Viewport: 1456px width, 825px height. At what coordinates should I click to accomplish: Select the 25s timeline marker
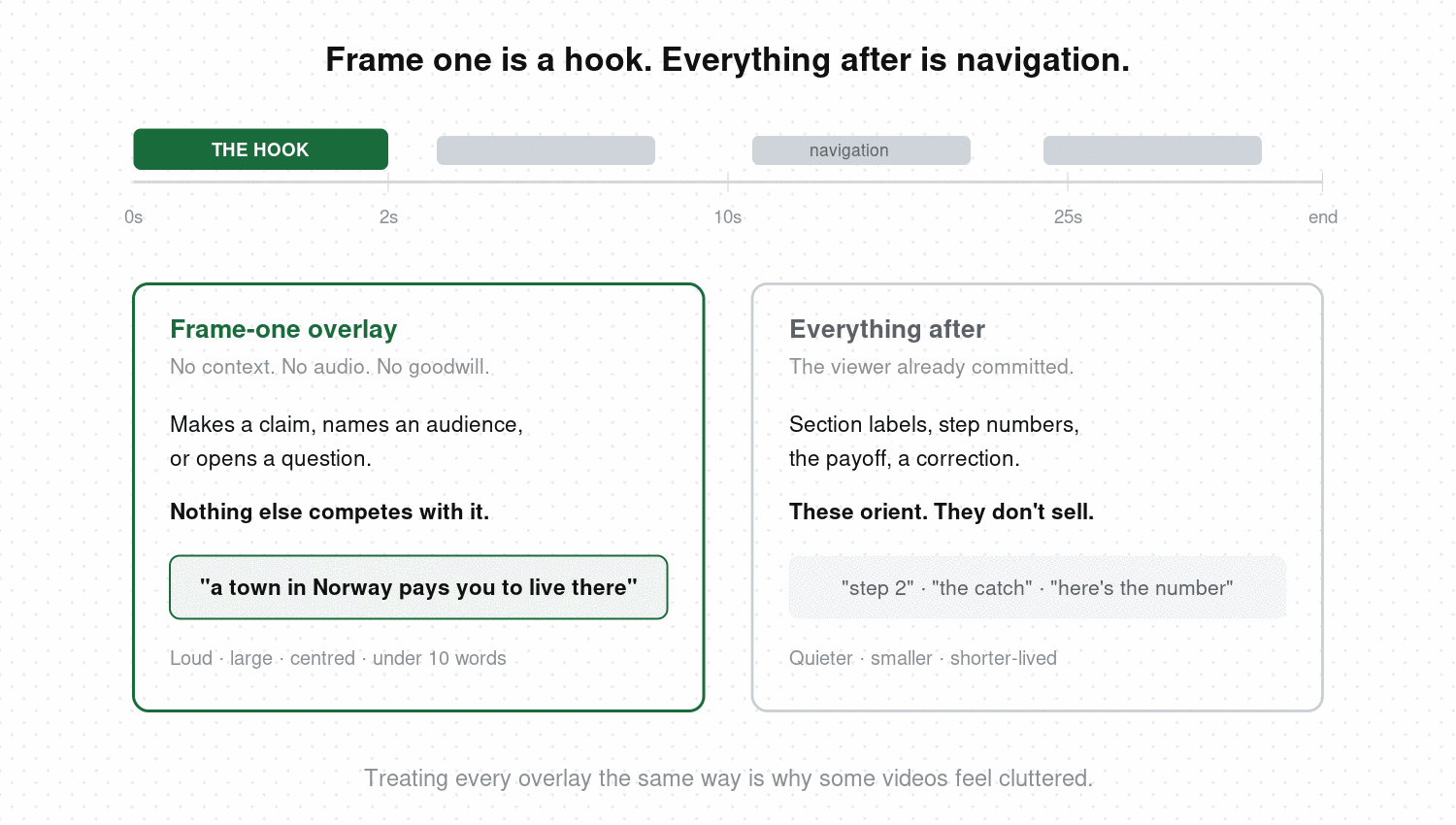pos(1068,217)
